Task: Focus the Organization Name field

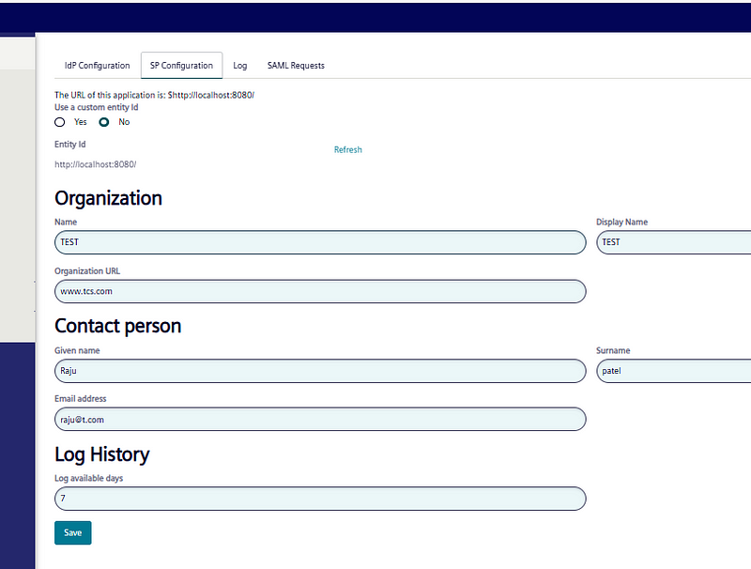Action: coord(320,242)
